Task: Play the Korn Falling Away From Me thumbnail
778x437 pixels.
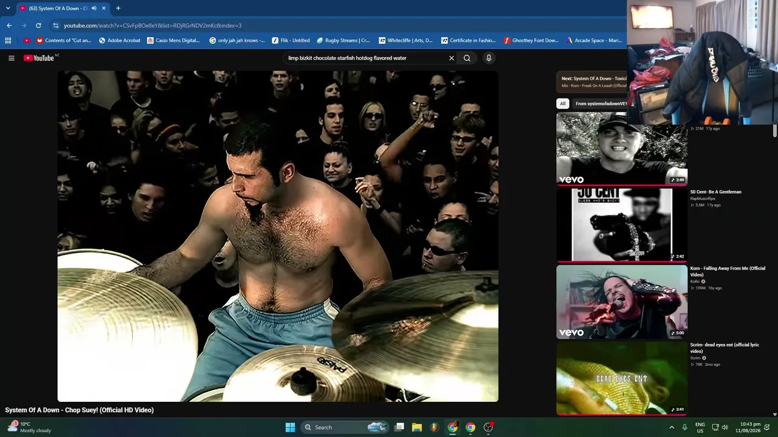Action: (622, 302)
